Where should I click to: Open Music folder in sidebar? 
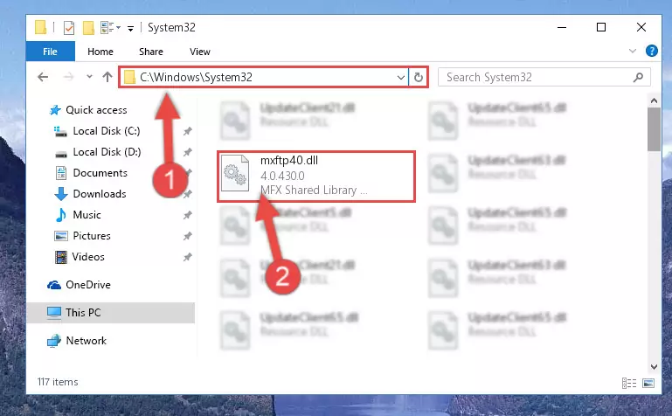coord(87,215)
